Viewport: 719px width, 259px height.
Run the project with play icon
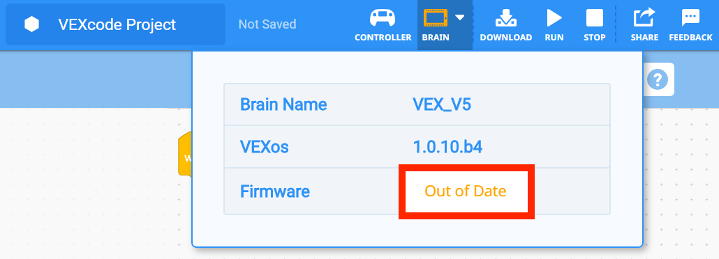(x=554, y=18)
